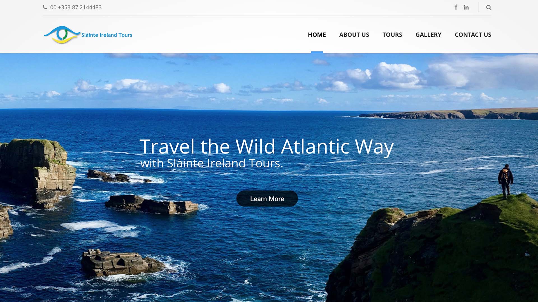Viewport: 538px width, 302px height.
Task: Click the Learn More button
Action: click(267, 199)
